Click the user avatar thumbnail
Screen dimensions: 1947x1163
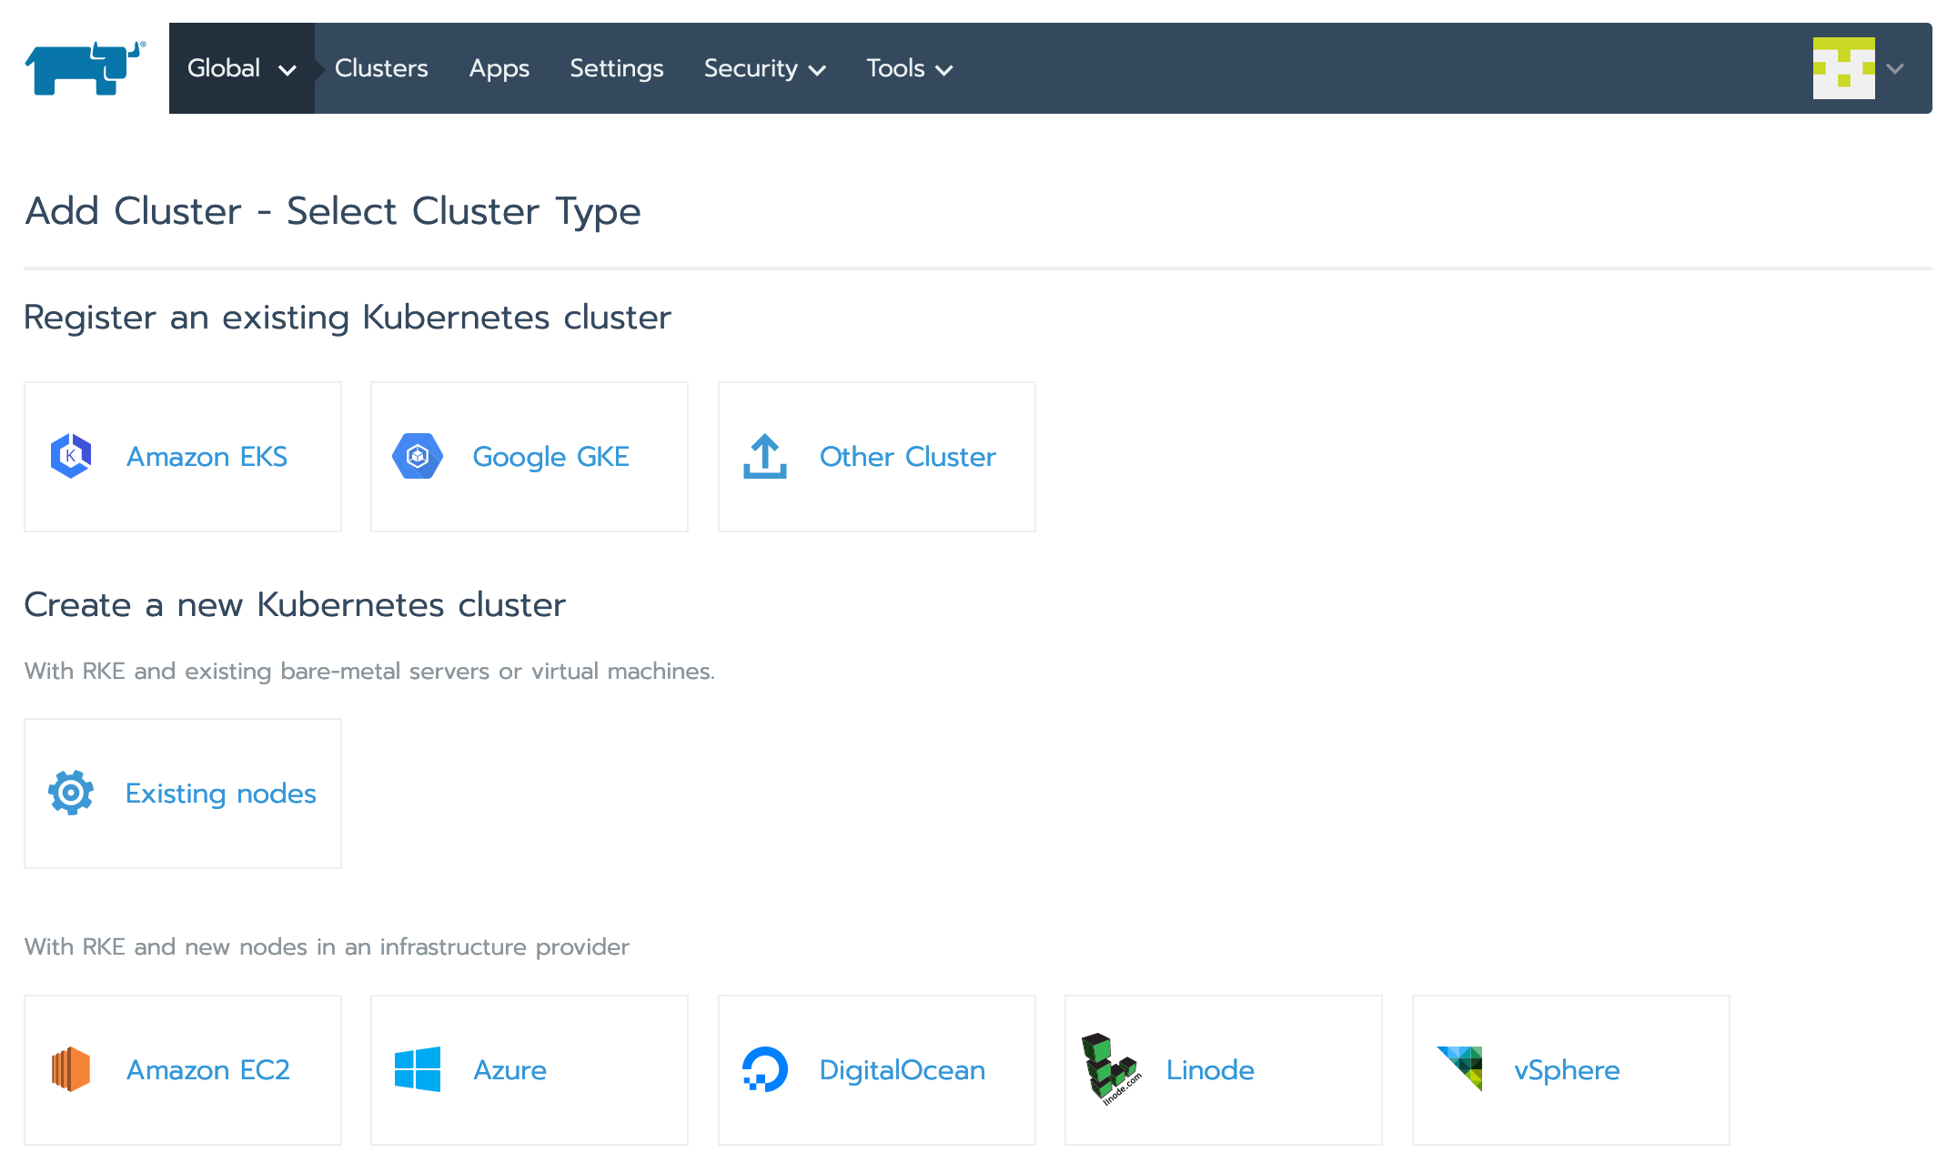pyautogui.click(x=1843, y=68)
